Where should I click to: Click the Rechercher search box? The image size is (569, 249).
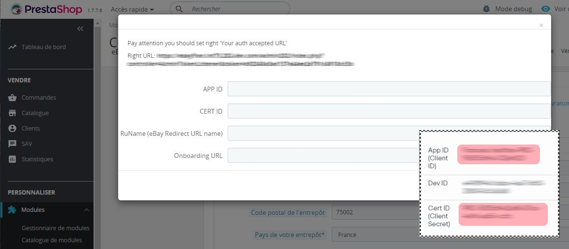click(x=236, y=9)
